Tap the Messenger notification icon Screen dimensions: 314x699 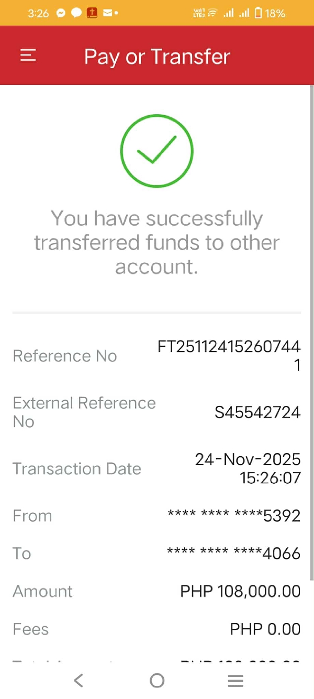[61, 13]
